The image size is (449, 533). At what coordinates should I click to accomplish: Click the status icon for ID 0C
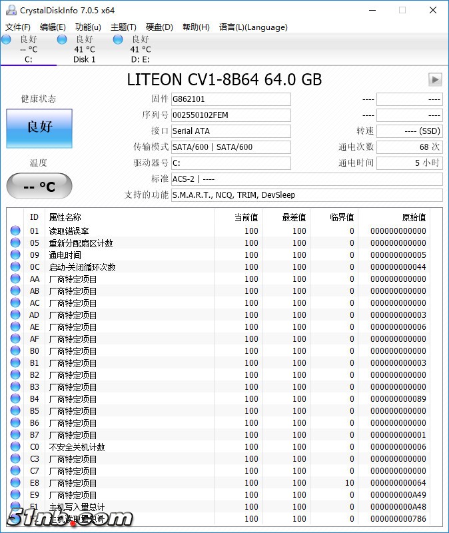click(15, 266)
